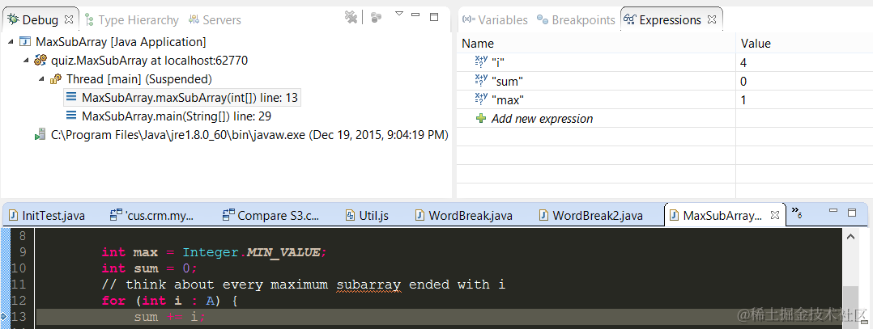
Task: Click the Debug view bug icon
Action: 13,19
